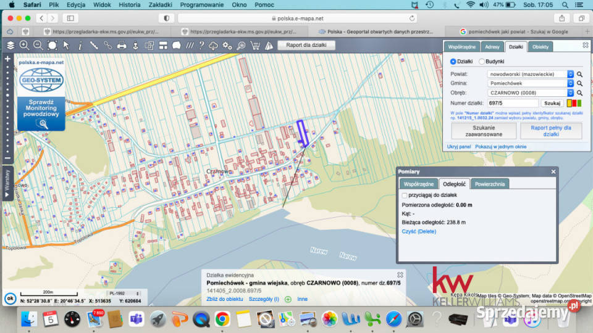593x333 pixels.
Task: Select the Działki radio button
Action: [453, 62]
